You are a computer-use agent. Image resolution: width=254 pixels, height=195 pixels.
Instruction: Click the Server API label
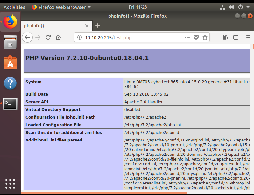point(37,102)
